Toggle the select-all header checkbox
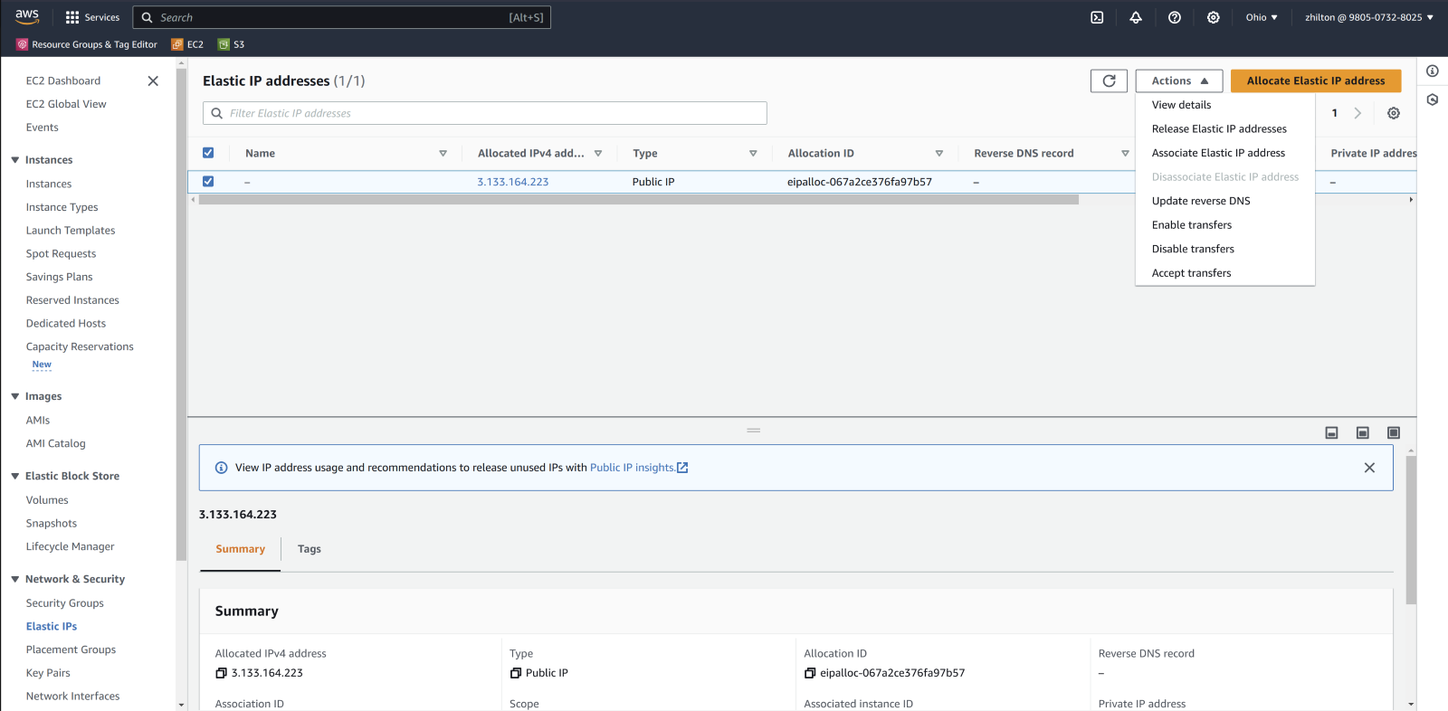 pyautogui.click(x=208, y=153)
